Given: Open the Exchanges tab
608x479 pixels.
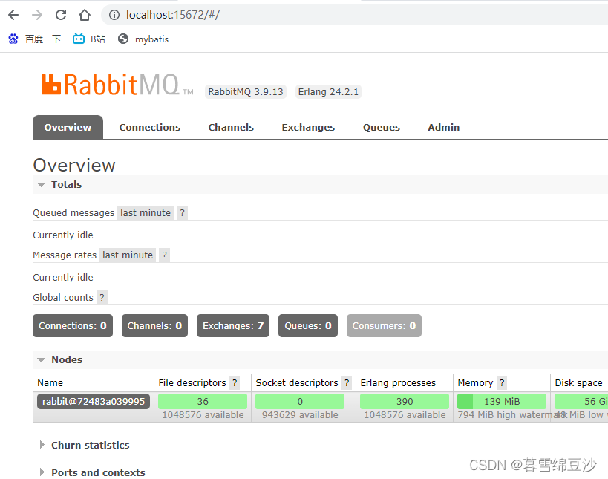Looking at the screenshot, I should 308,127.
